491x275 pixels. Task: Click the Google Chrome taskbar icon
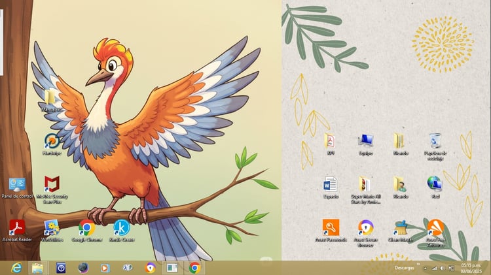[194, 268]
